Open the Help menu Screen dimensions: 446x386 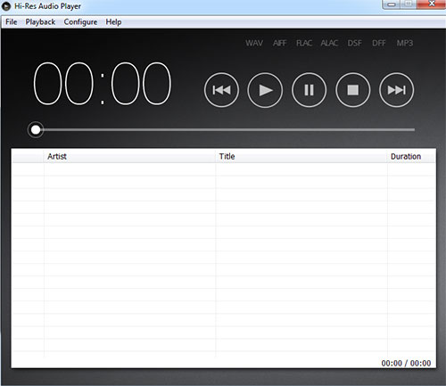coord(113,22)
